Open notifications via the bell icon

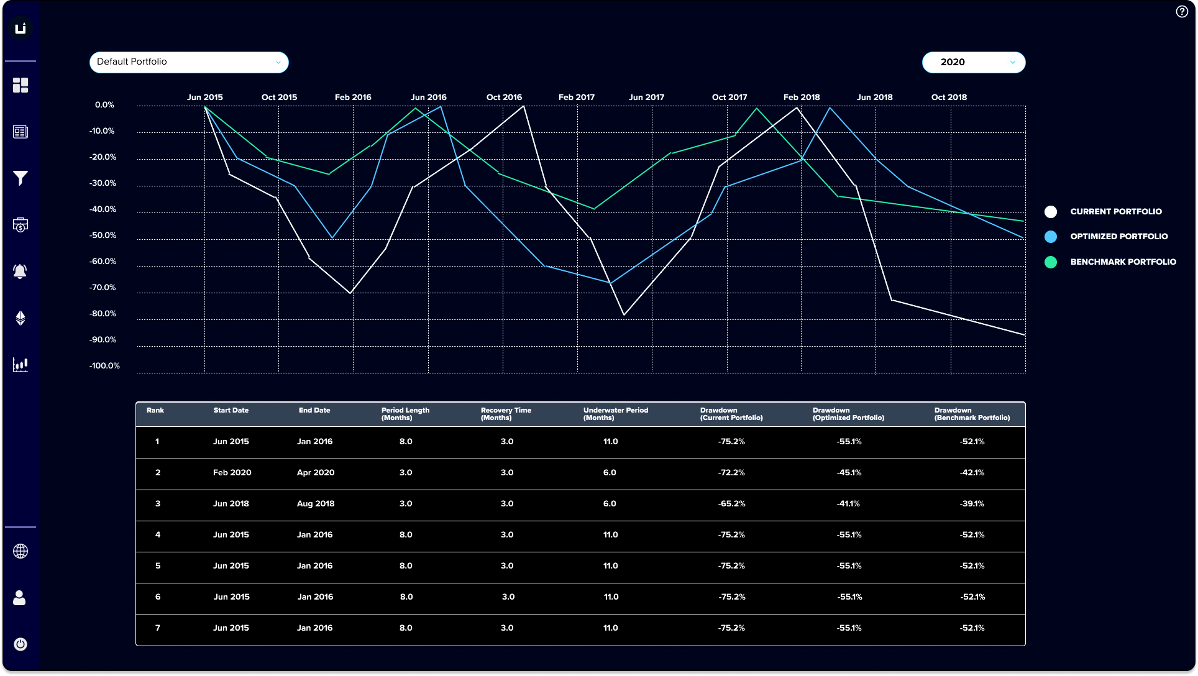(21, 272)
